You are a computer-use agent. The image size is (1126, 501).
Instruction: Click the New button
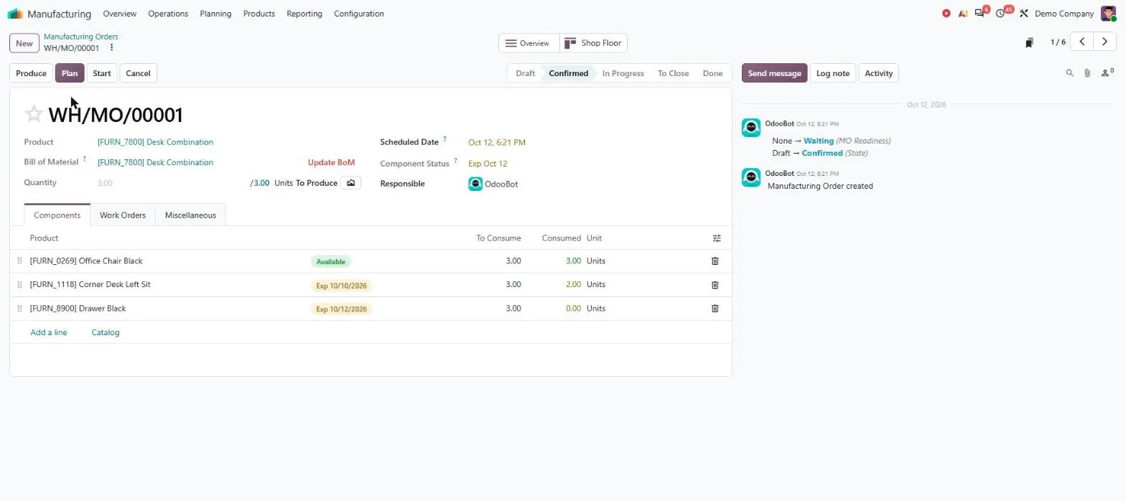[24, 43]
